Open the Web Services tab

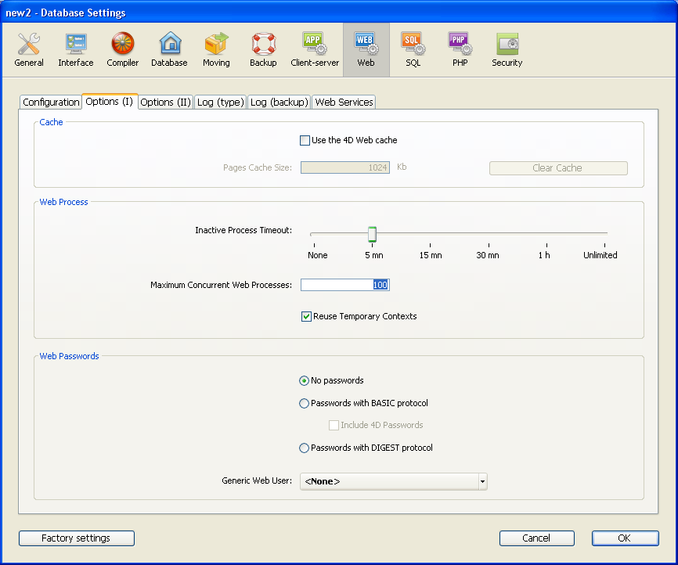point(344,103)
